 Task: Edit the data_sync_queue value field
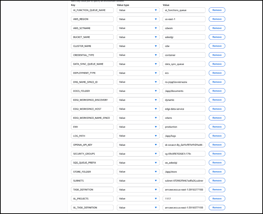click(x=184, y=64)
